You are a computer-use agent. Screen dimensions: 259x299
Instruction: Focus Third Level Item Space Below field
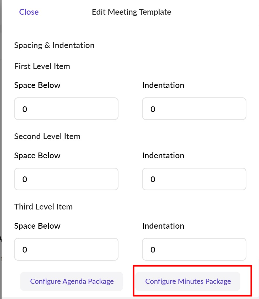point(66,249)
